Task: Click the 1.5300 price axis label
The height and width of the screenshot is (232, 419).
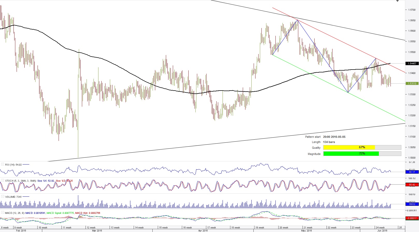Action: click(412, 94)
